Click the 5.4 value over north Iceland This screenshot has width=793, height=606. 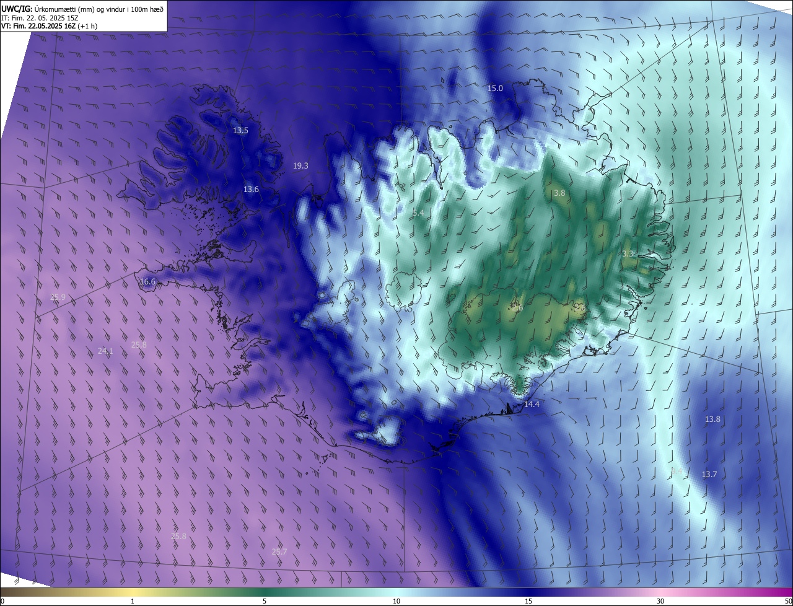tap(418, 213)
